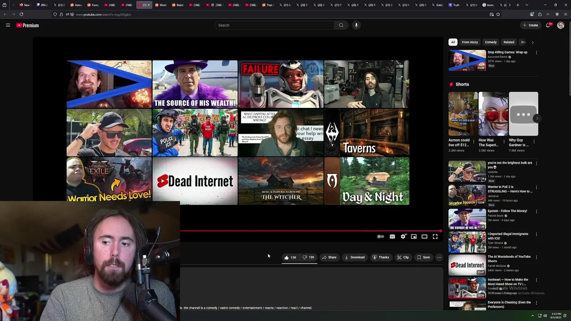
Task: Open sidebar thumbnail of Ironheart video
Action: [x=467, y=288]
